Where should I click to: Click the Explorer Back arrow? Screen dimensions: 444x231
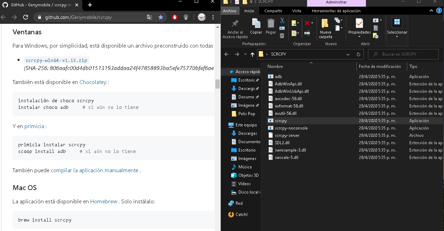point(227,54)
